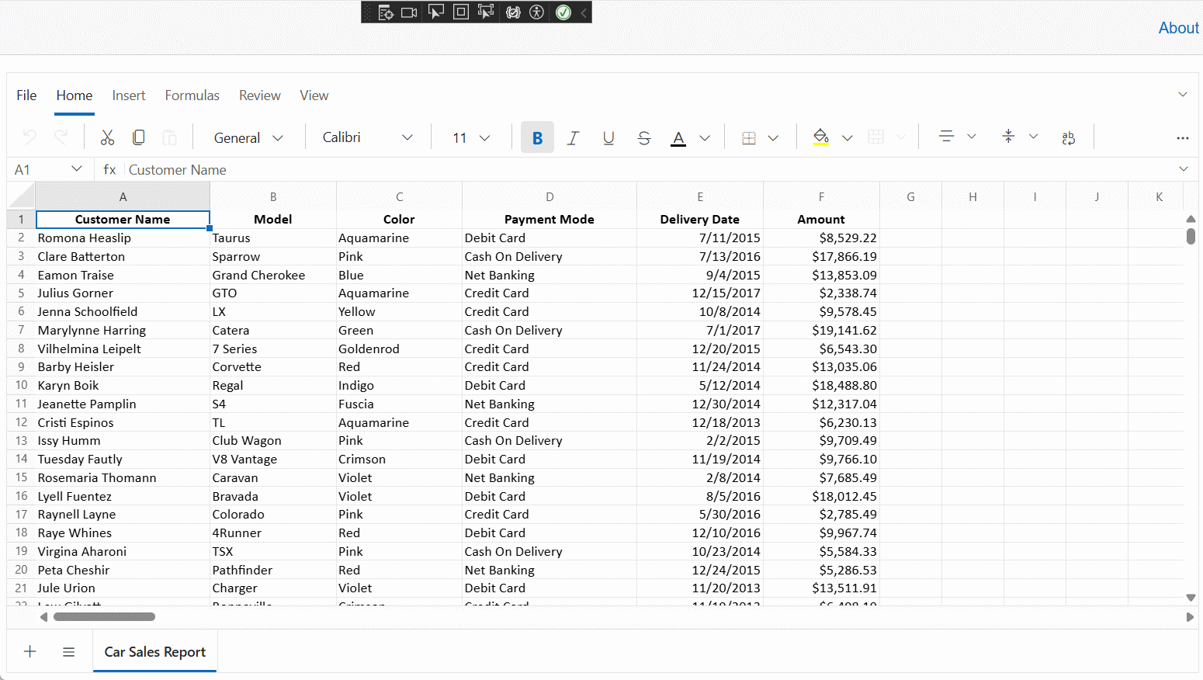
Task: Click the accessibility person icon
Action: click(536, 12)
